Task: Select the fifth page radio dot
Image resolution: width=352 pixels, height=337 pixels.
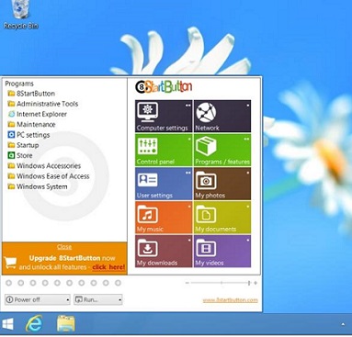Action: pos(57,283)
